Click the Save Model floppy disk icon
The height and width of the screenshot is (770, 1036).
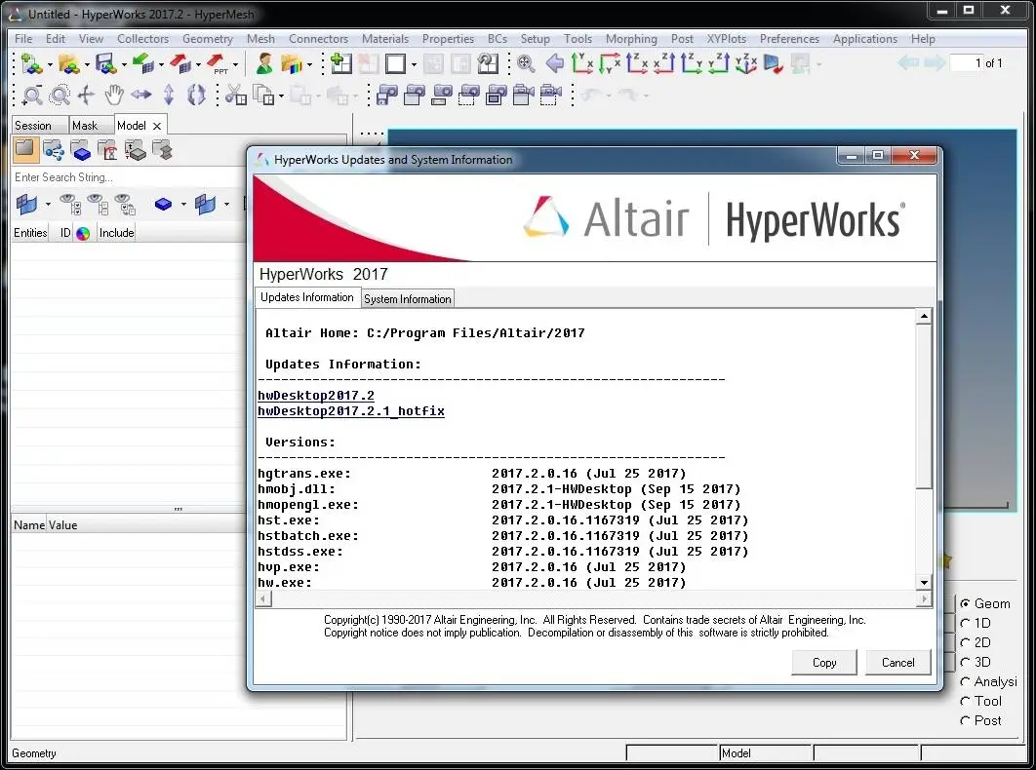[105, 64]
